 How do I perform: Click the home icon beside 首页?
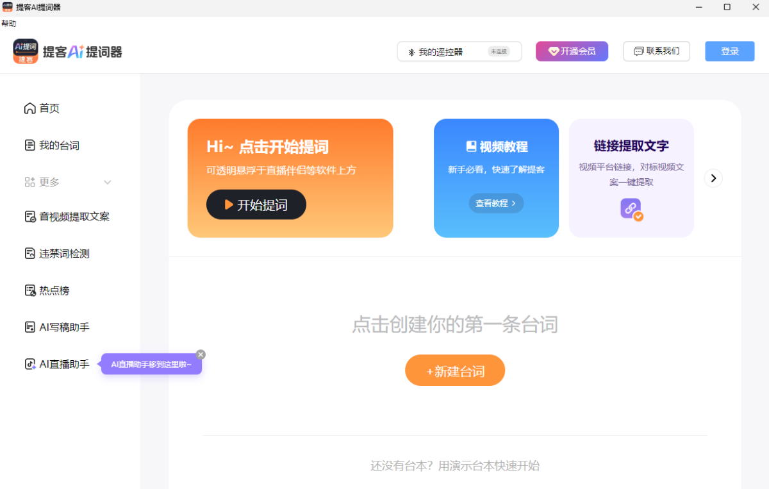point(29,108)
